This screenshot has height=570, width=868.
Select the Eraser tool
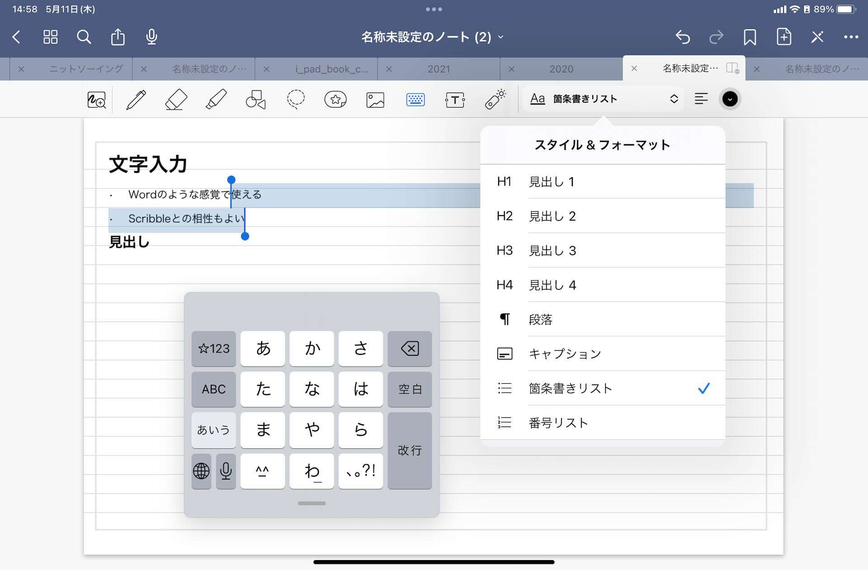[x=176, y=99]
